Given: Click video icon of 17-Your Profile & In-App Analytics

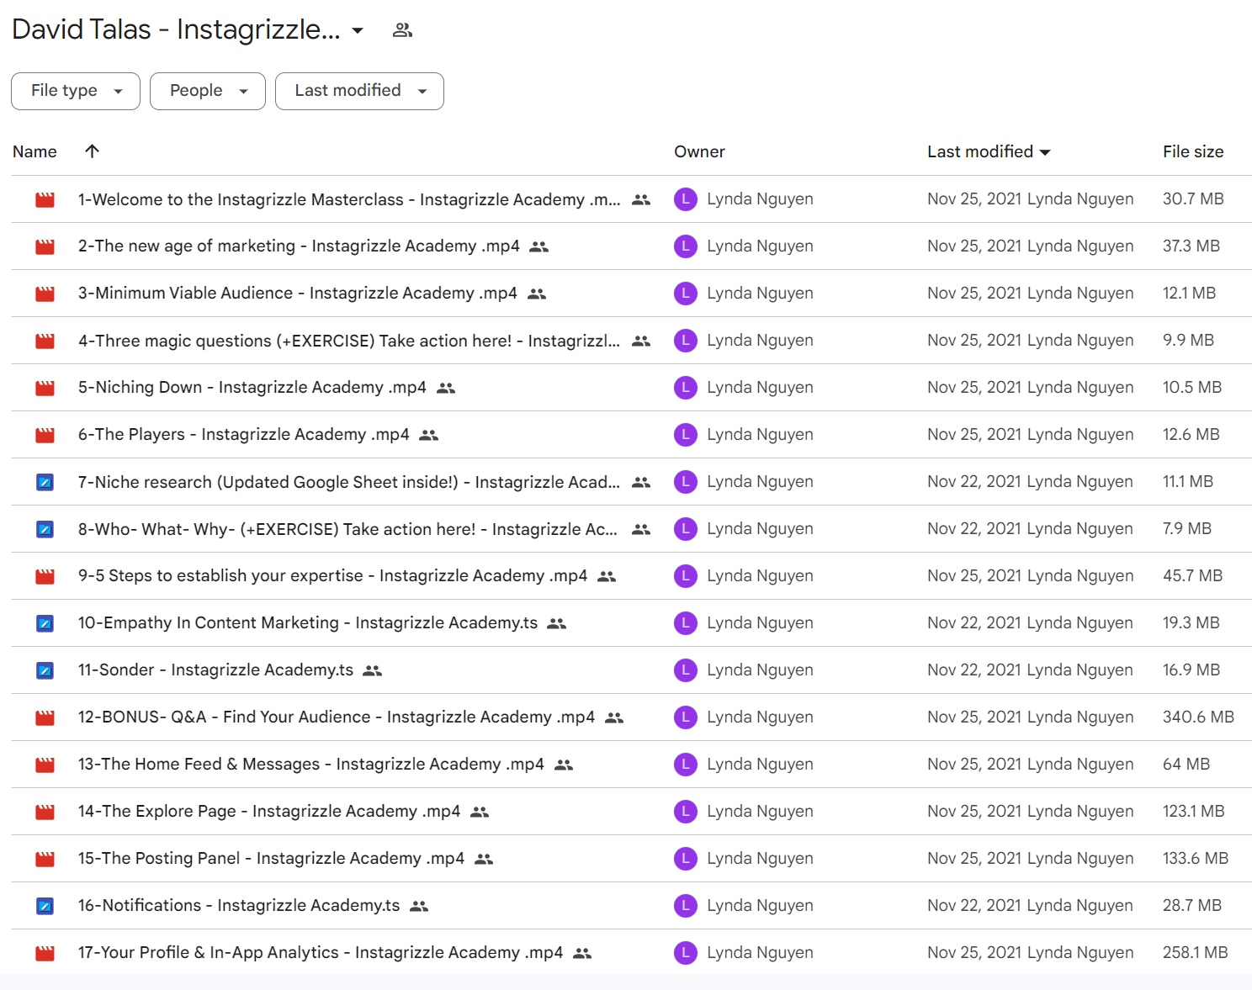Looking at the screenshot, I should tap(45, 953).
